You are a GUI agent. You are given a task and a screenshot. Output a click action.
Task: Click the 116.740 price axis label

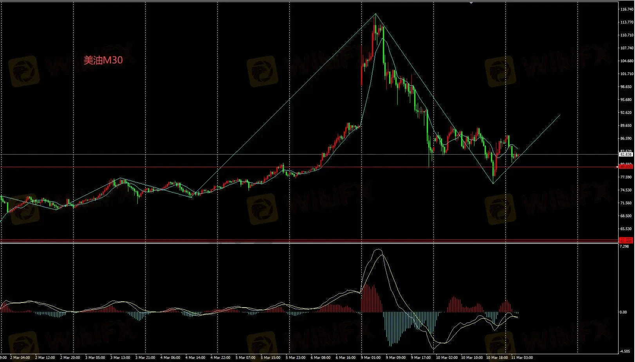click(x=627, y=9)
